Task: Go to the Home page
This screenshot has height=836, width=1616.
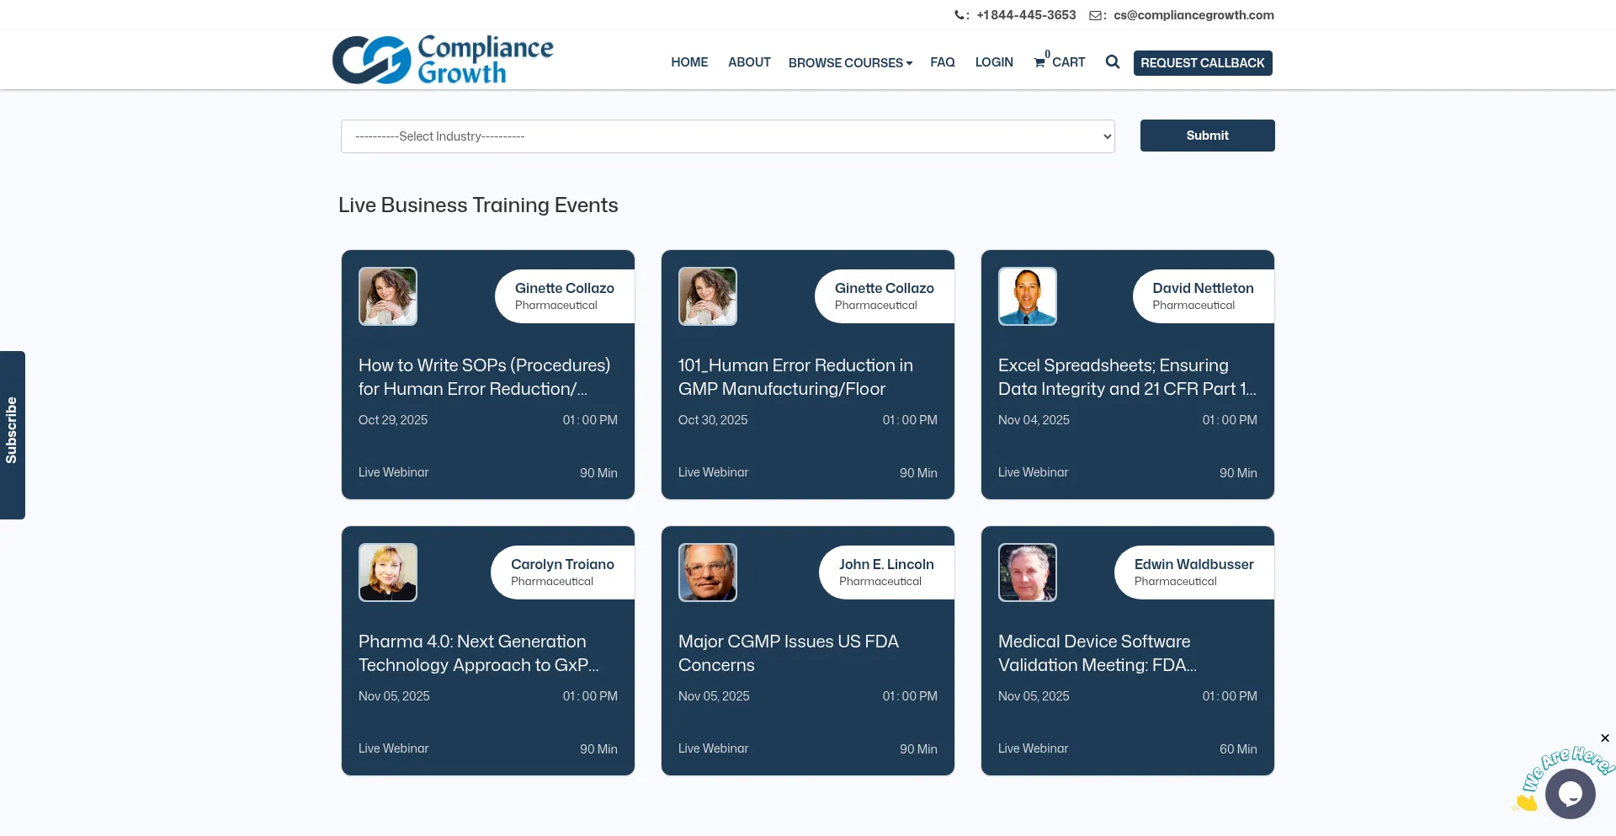Action: click(x=688, y=62)
